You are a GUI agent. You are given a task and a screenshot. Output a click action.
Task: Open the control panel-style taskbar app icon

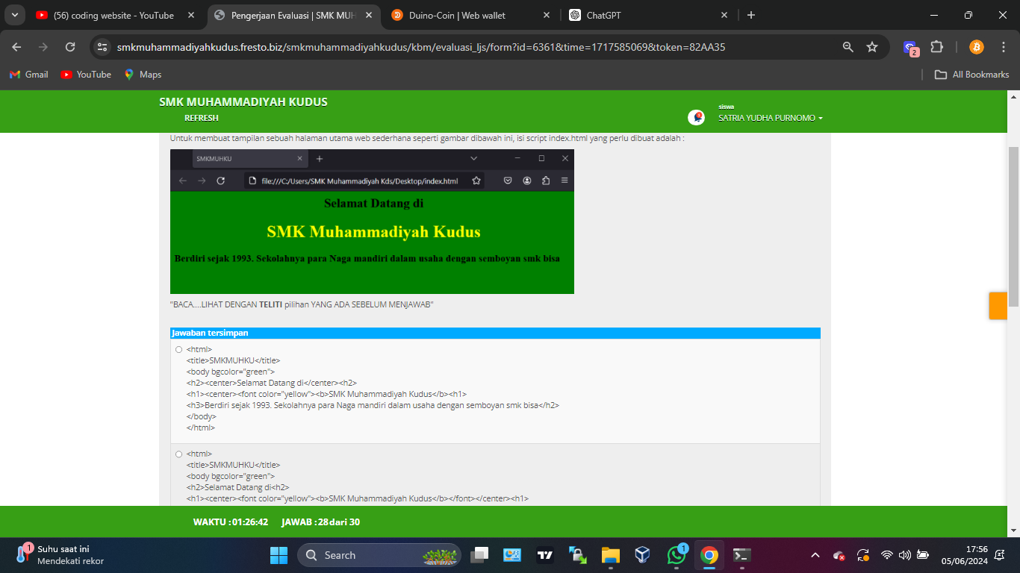(x=512, y=555)
